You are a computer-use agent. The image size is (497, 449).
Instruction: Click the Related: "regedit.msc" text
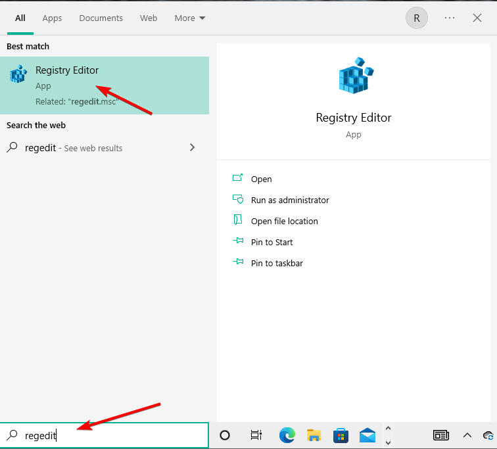pos(77,102)
